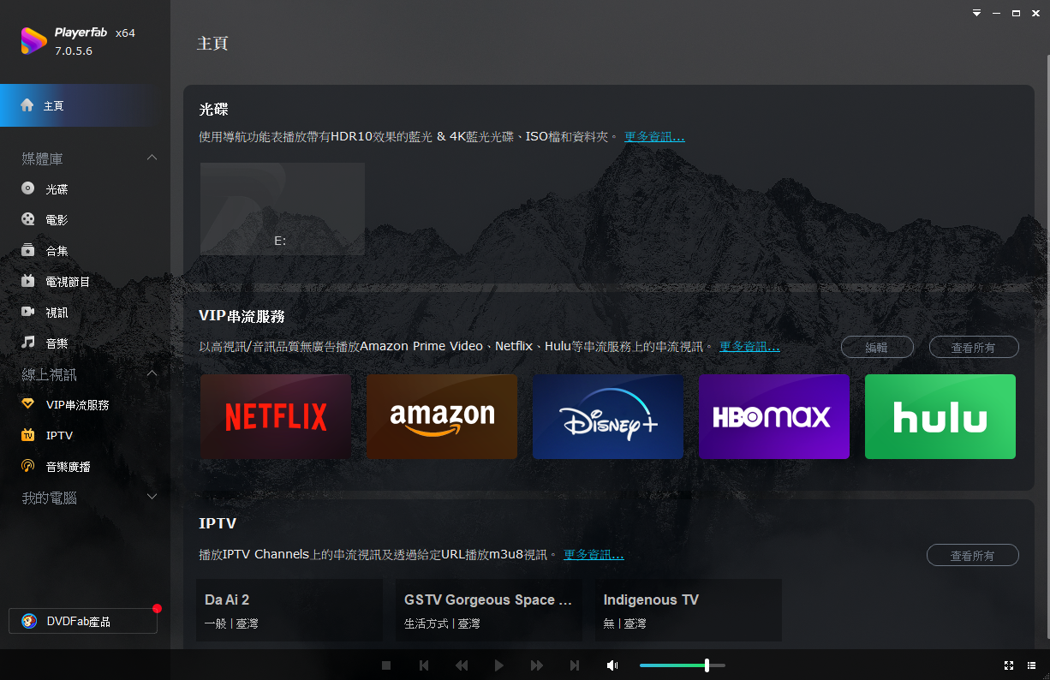Open the Hulu streaming tile
The image size is (1050, 680).
[940, 416]
